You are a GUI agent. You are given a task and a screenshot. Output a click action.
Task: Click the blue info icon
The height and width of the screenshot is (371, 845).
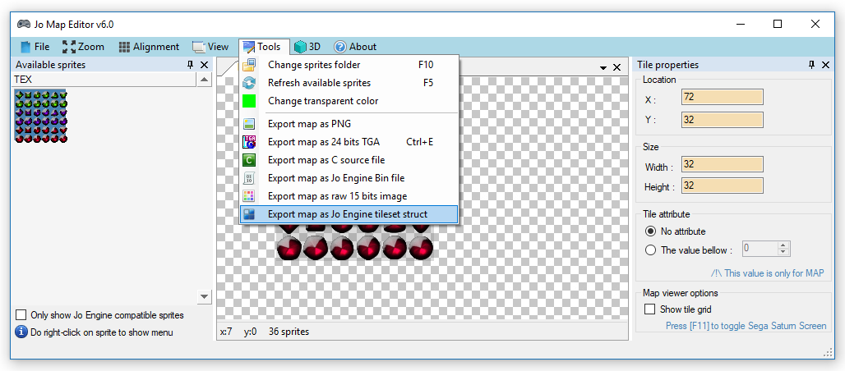tap(21, 332)
